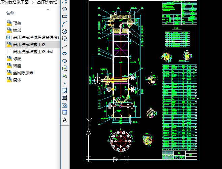The height and width of the screenshot is (169, 222).
Task: Select the 端部 drawing file
Action: click(14, 30)
